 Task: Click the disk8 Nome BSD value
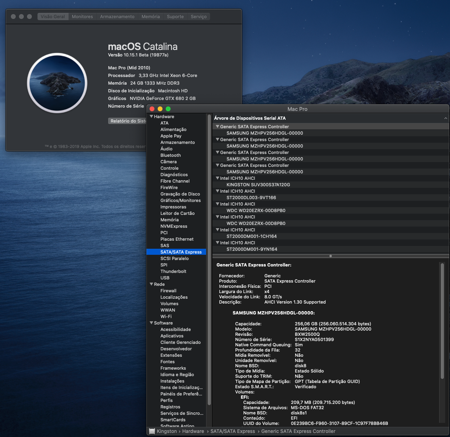tap(300, 366)
